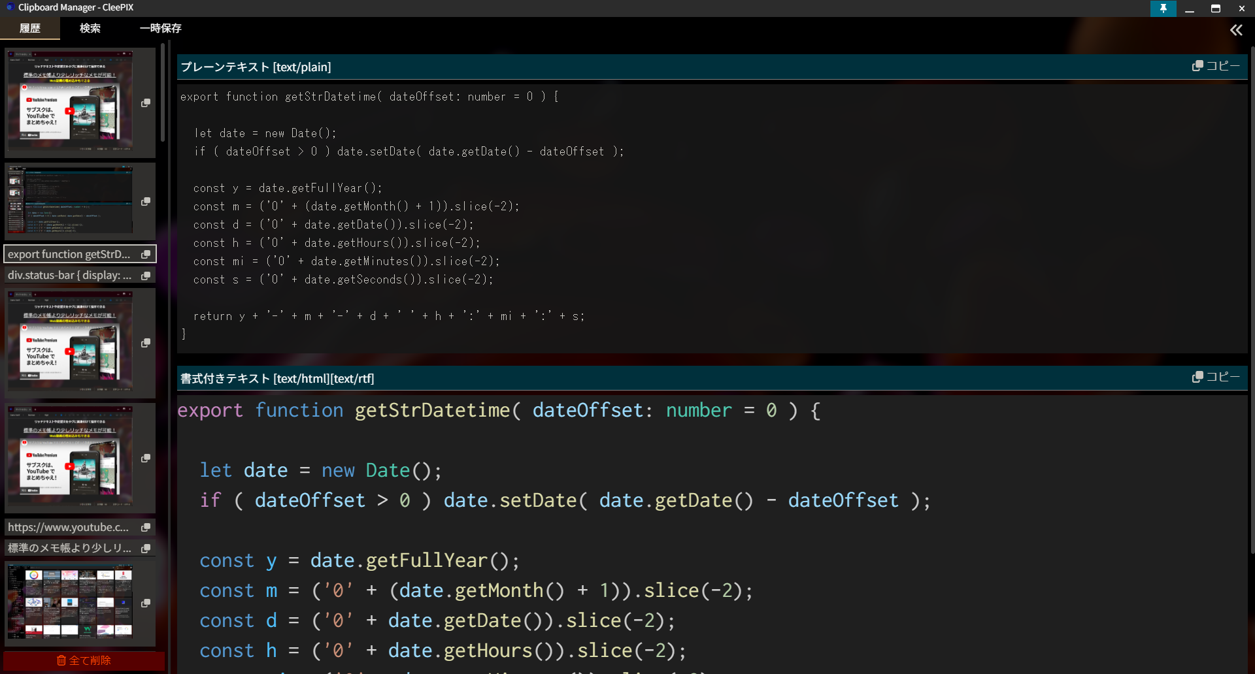This screenshot has height=674, width=1255.
Task: Open the 一時保存 tab
Action: point(161,28)
